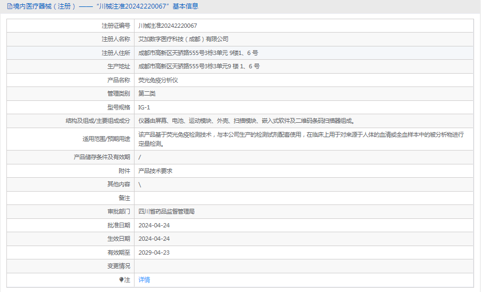Click the 生产地址 label
Screen dimensions: 481x292
pos(119,66)
